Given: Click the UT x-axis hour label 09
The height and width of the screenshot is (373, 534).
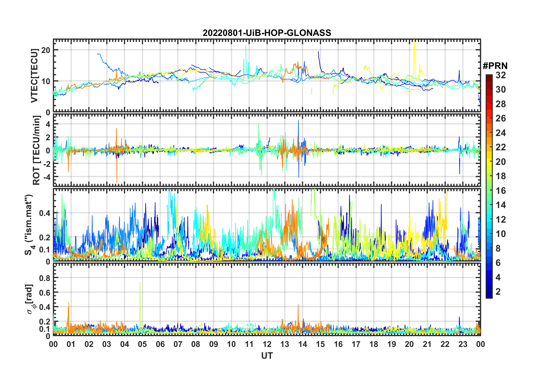Looking at the screenshot, I should (x=214, y=344).
